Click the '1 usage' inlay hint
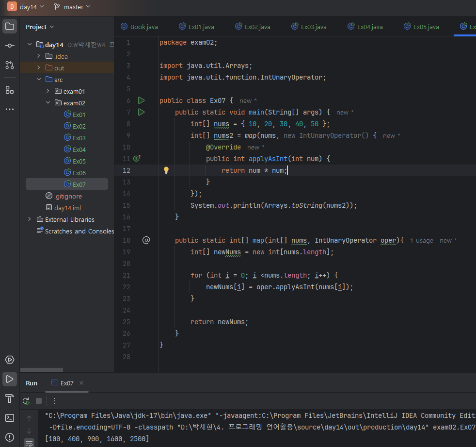This screenshot has height=447, width=476. pos(422,241)
